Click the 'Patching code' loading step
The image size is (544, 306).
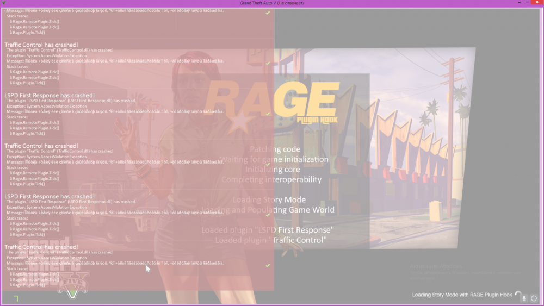click(275, 149)
